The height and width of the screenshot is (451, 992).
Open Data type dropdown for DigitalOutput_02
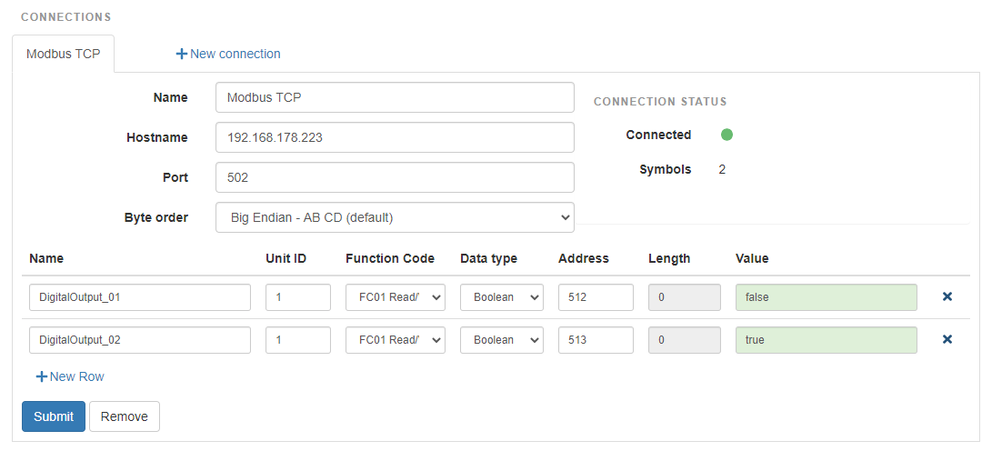click(501, 339)
